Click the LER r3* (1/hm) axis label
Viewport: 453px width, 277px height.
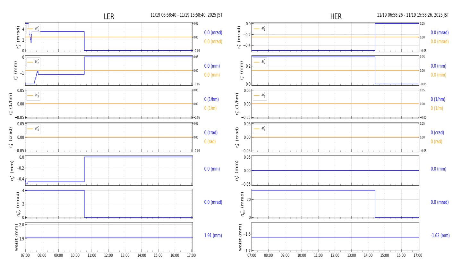[11, 104]
